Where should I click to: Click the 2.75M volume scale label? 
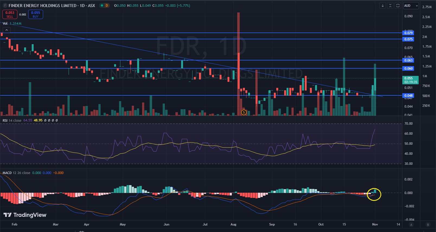(427, 7)
